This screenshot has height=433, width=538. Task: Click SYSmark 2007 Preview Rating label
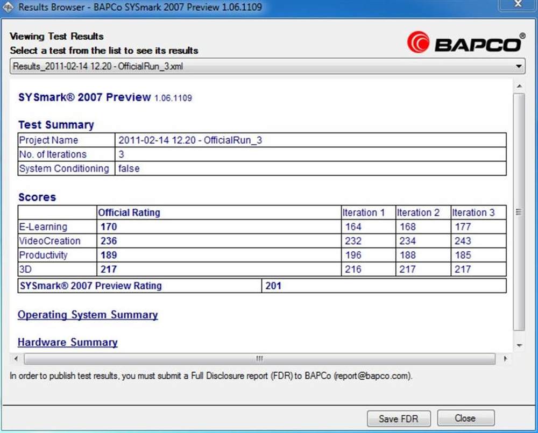pos(90,286)
